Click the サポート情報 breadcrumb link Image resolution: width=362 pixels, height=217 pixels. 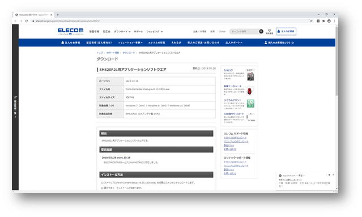(113, 53)
